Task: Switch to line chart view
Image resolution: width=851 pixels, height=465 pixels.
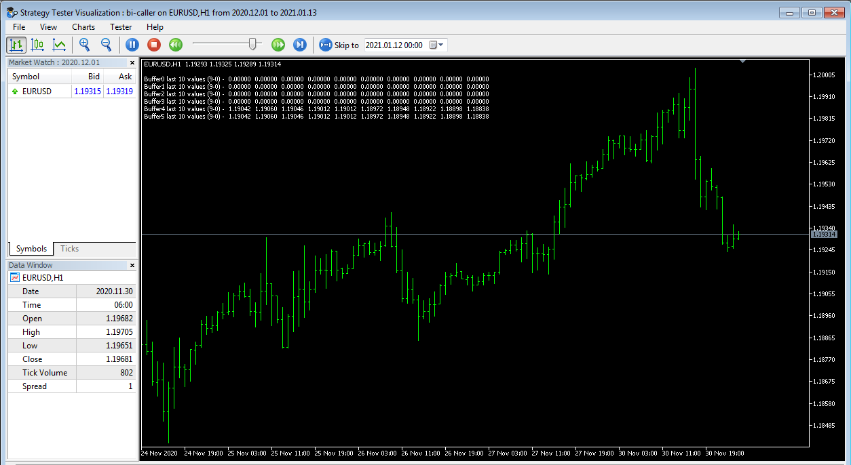Action: pyautogui.click(x=59, y=45)
